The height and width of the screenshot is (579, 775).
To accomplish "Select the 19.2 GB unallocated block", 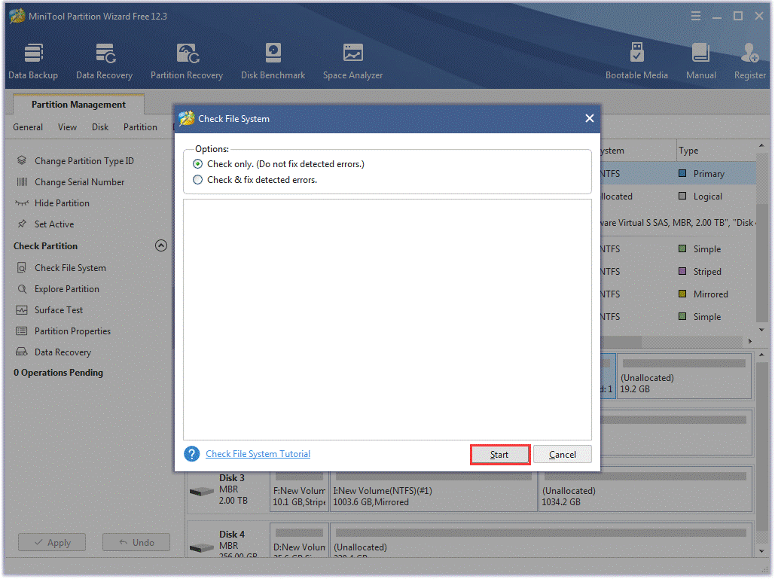I will [x=684, y=376].
